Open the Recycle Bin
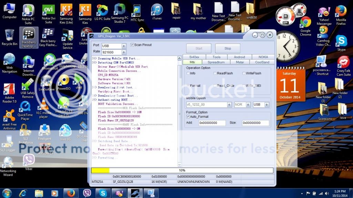This screenshot has width=353, height=198. click(x=9, y=37)
